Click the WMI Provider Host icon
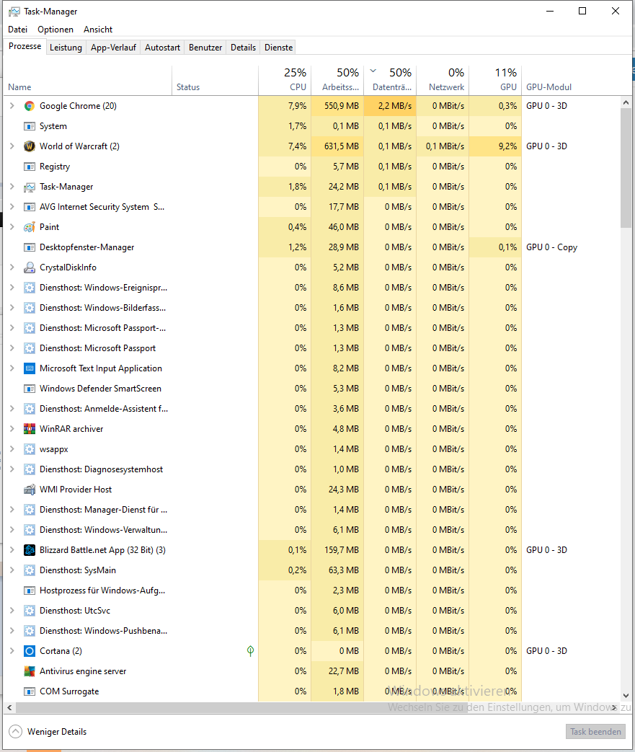Image resolution: width=635 pixels, height=752 pixels. (30, 490)
